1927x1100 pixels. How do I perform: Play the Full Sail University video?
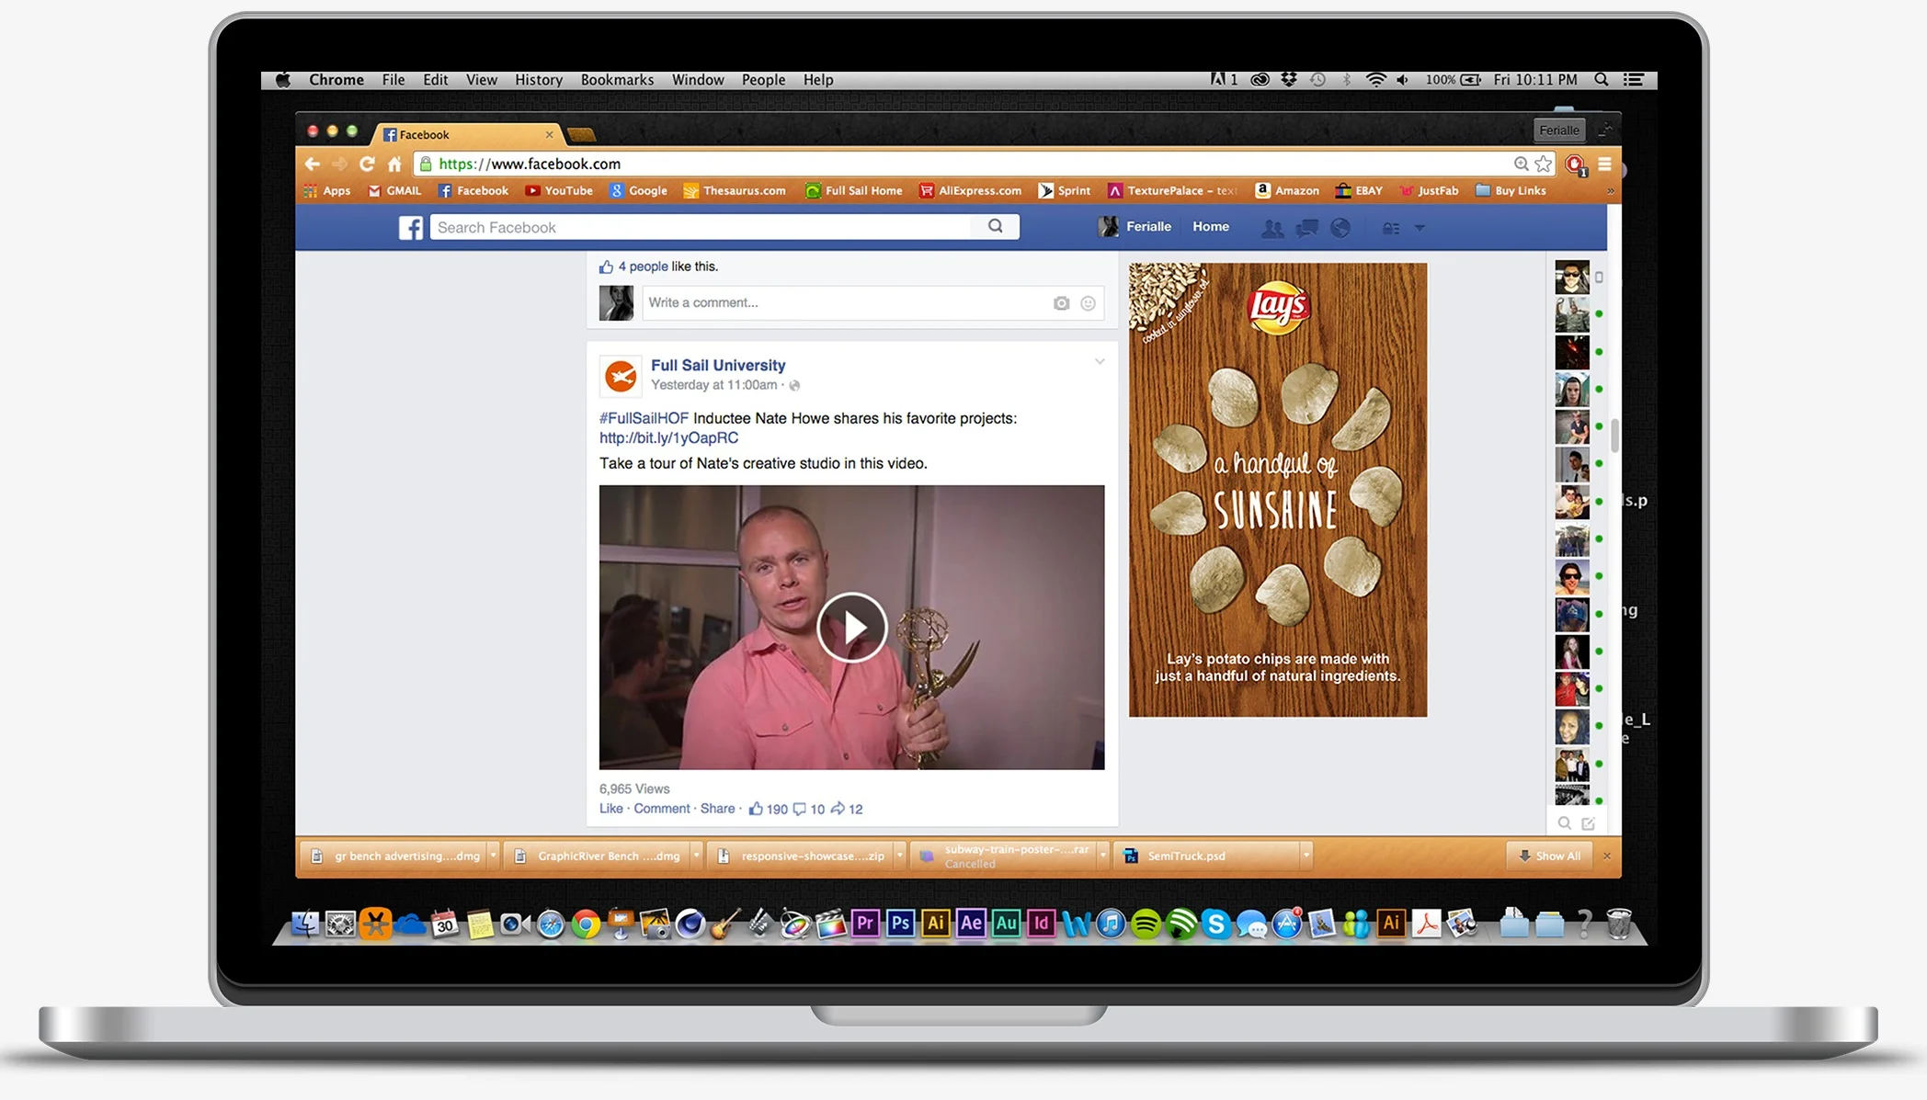click(x=851, y=628)
